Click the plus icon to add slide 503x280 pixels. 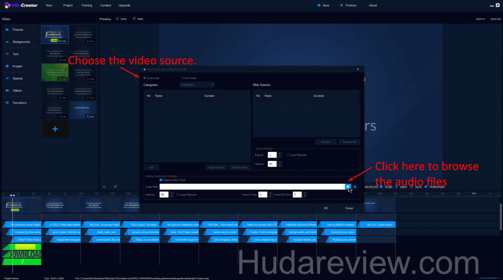tap(55, 129)
